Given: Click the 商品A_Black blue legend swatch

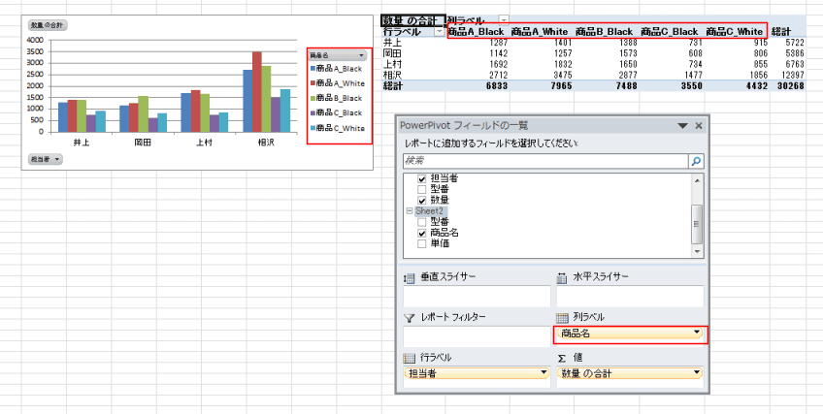Looking at the screenshot, I should [313, 69].
